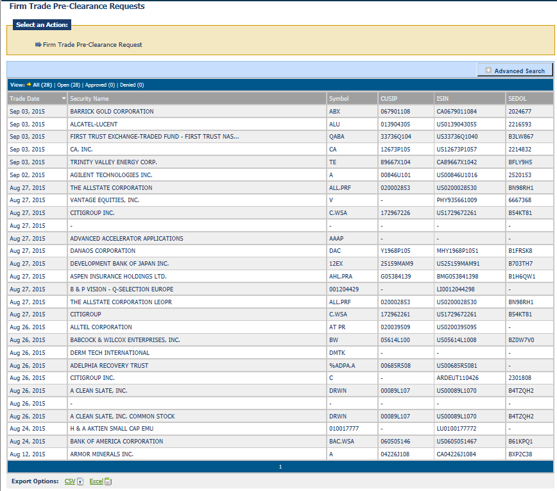The image size is (557, 491).
Task: Select CA, INC. security name
Action: pos(81,149)
